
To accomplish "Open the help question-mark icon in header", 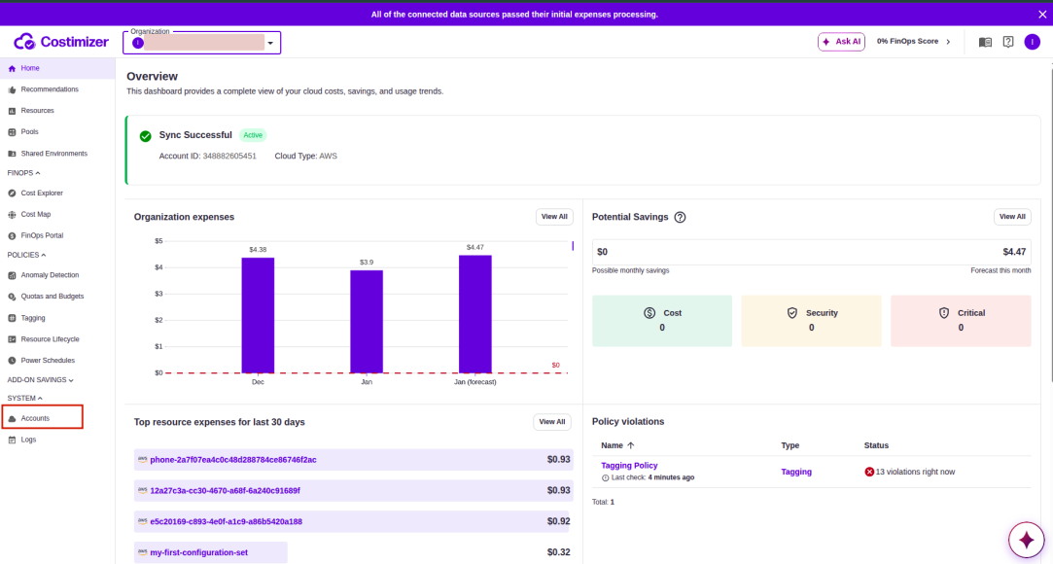I will pos(1008,42).
